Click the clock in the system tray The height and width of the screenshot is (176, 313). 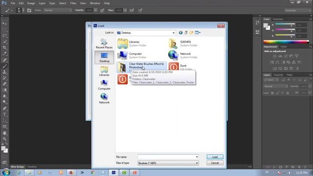[x=302, y=173]
